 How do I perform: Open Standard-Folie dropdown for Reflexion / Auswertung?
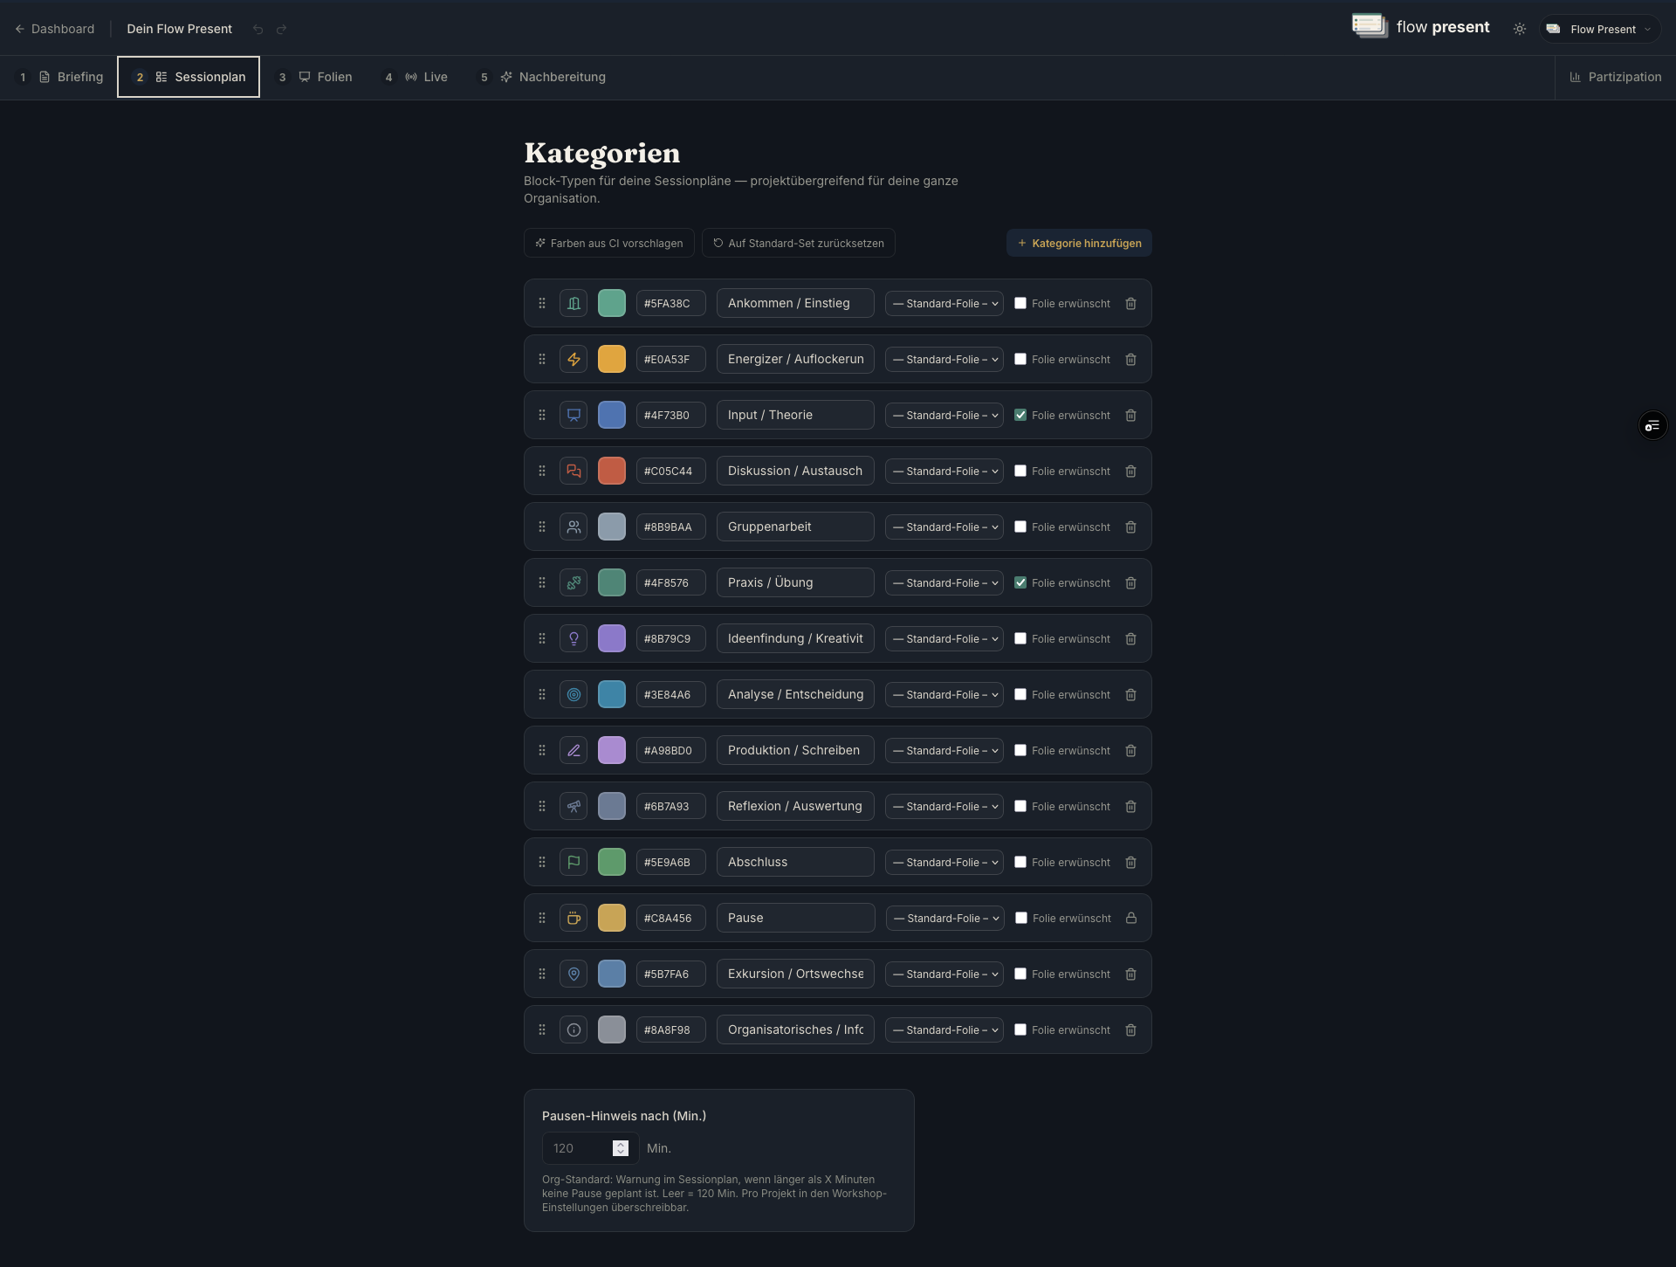(944, 806)
